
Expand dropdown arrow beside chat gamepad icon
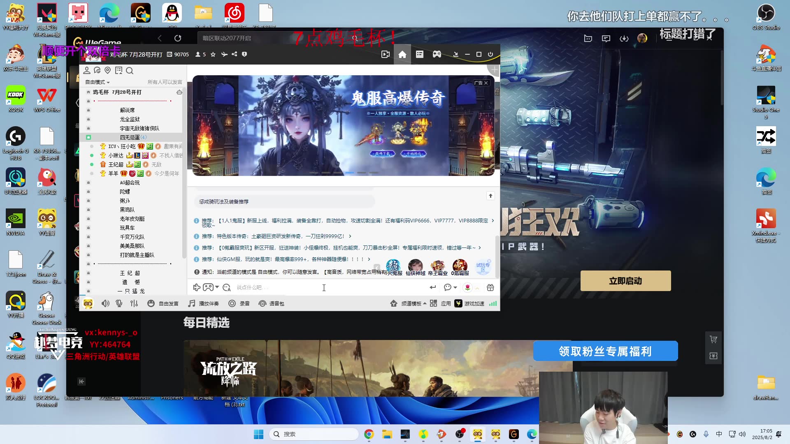point(217,287)
